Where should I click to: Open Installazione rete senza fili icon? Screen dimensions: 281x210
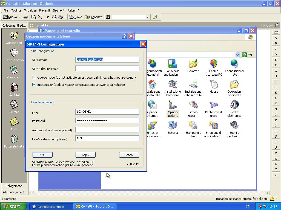[x=193, y=88]
